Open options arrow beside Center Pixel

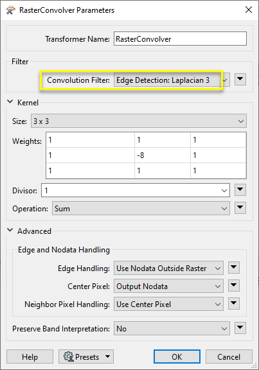[x=234, y=285]
